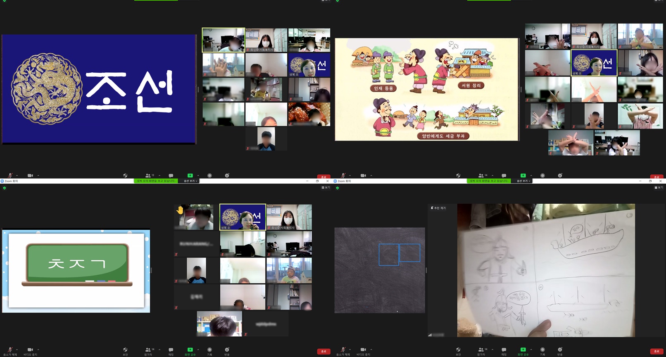Viewport: 666px width, 357px height.
Task: Open participants icon showing 13 in 조선 slide window
Action: point(149,176)
